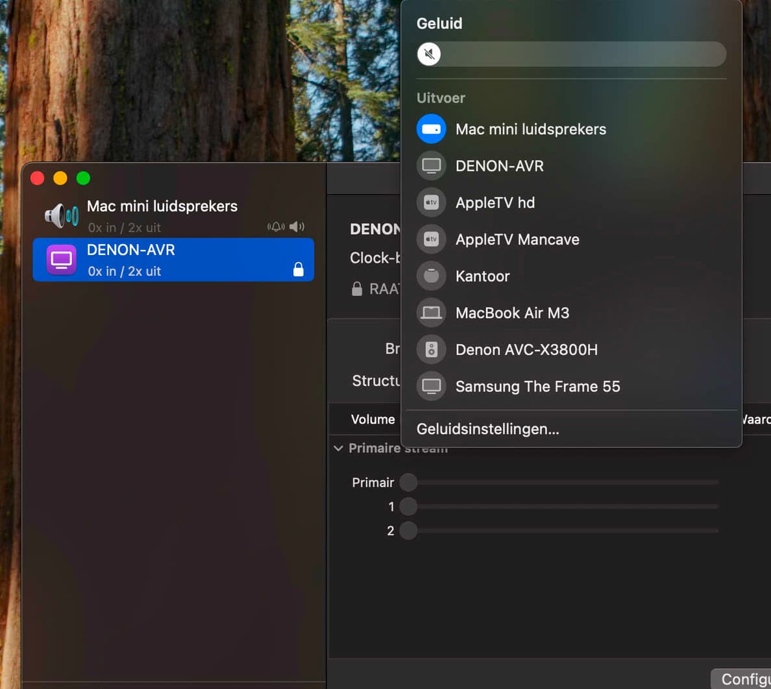Screen dimensions: 771x689
Task: Pick the Samsung The Frame 55 icon
Action: pos(431,386)
